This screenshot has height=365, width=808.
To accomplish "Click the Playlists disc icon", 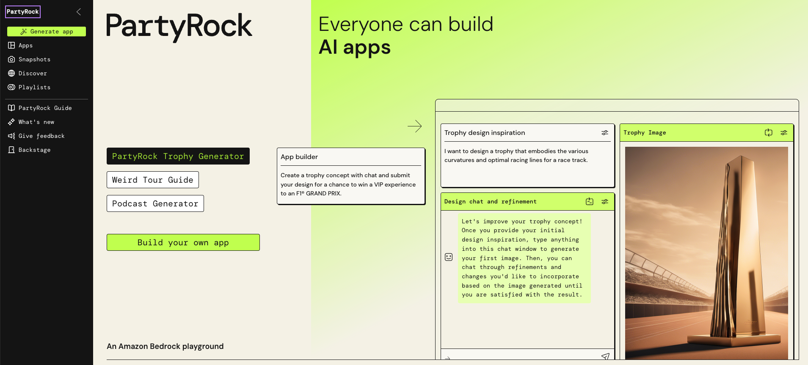I will point(11,87).
